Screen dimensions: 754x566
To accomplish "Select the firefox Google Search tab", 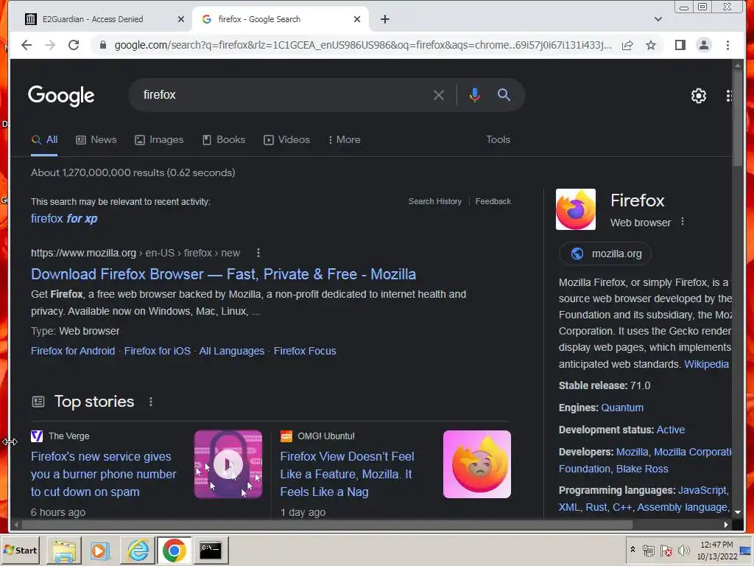I will [281, 19].
